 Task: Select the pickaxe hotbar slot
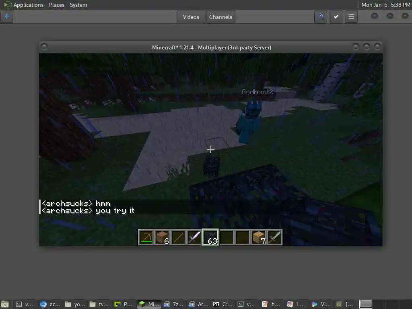[146, 237]
